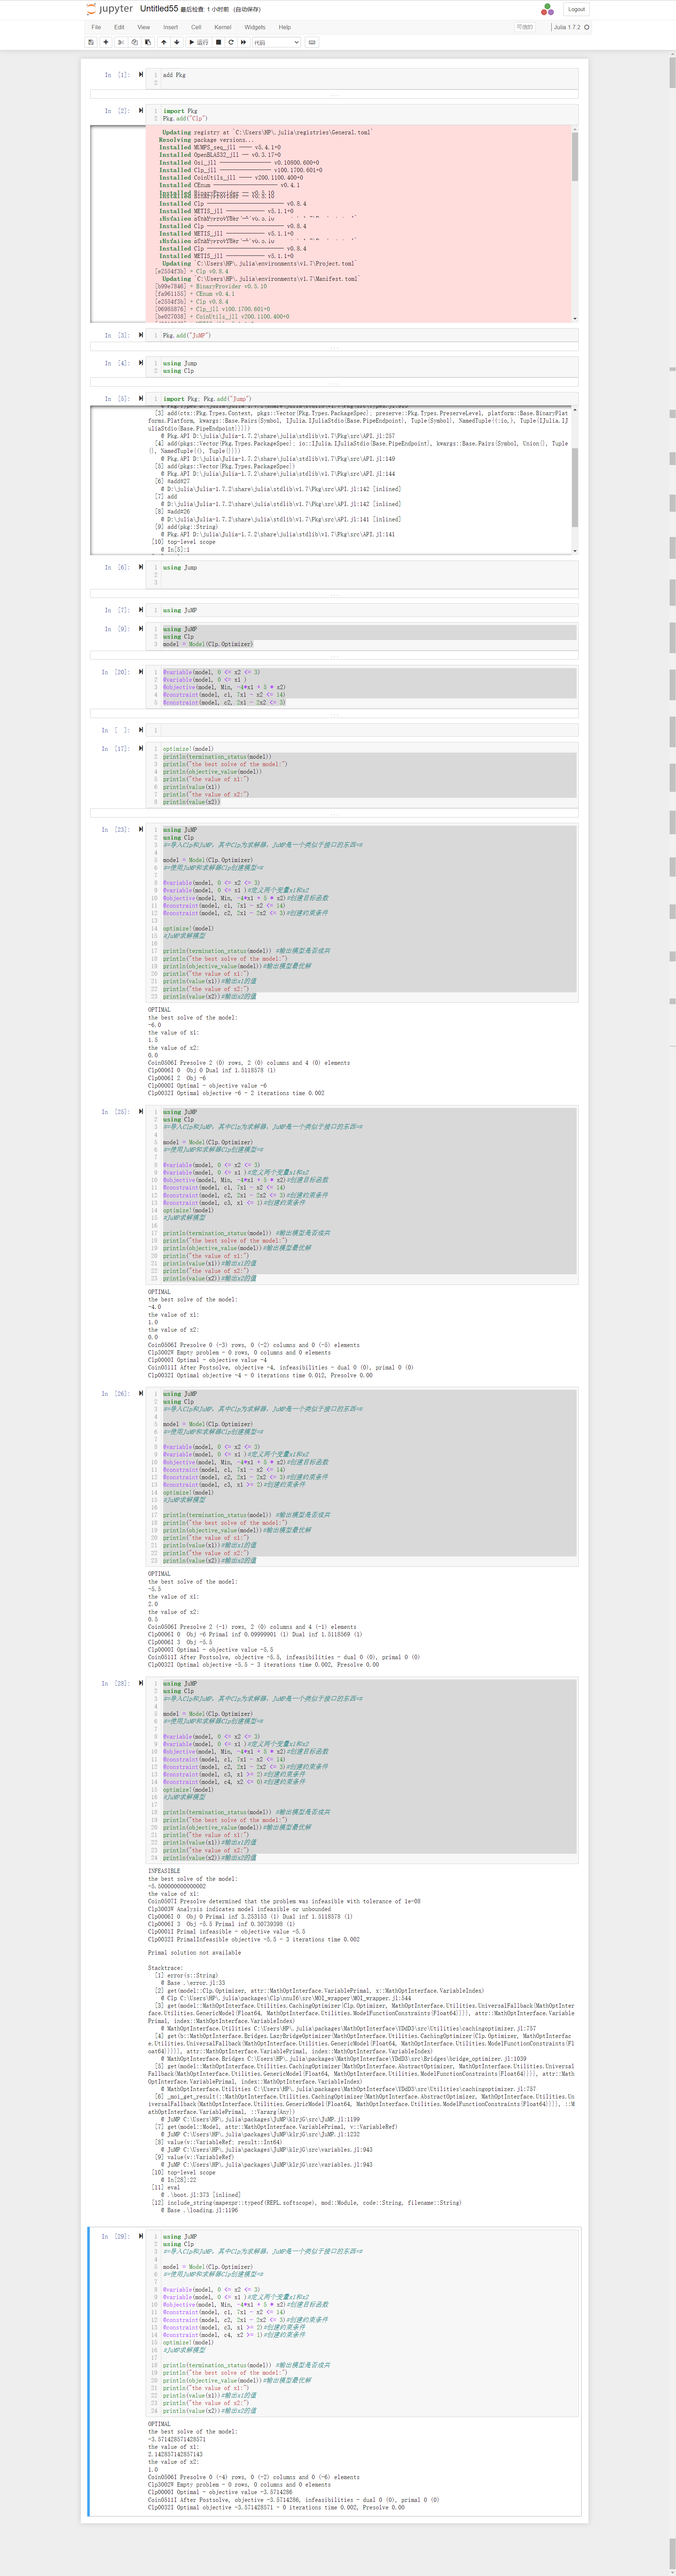Click into code cell In [7] using JuMP
This screenshot has height=2576, width=676.
pos(369,610)
